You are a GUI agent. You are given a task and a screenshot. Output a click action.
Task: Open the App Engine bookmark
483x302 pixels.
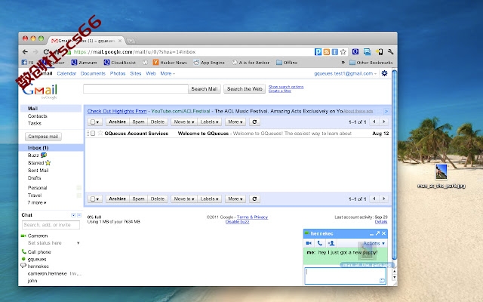pyautogui.click(x=209, y=63)
